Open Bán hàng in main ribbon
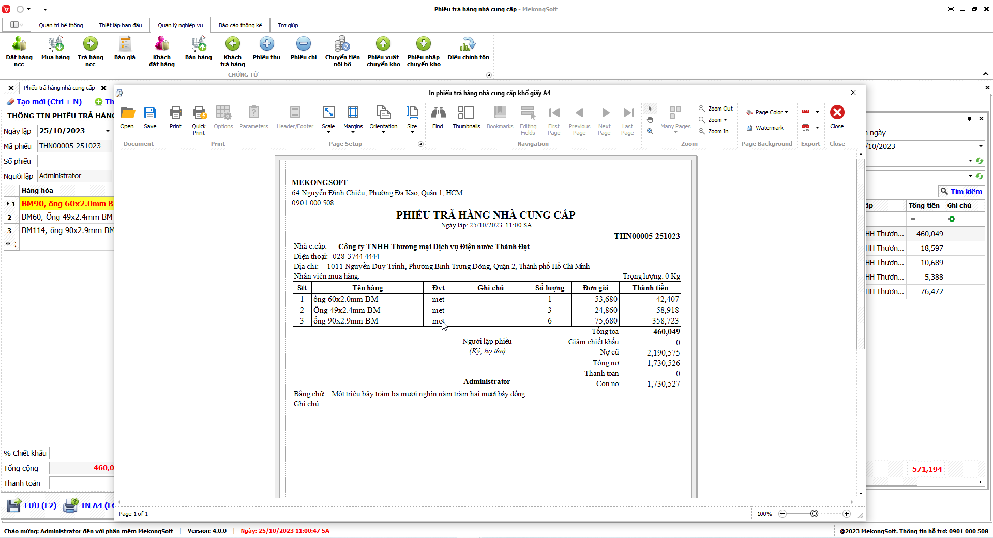Screen dimensions: 993x538 tap(199, 49)
